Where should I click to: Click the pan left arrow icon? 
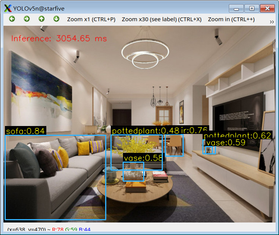coord(12,19)
